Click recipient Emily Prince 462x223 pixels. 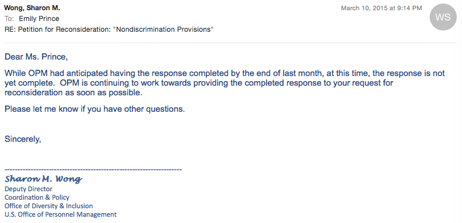[39, 19]
